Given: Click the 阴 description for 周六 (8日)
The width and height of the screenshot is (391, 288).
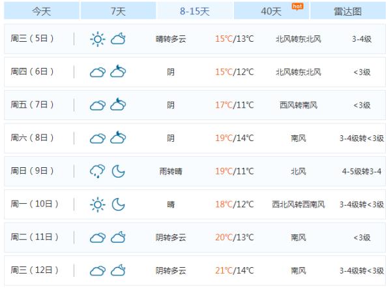Looking at the screenshot, I should 171,138.
